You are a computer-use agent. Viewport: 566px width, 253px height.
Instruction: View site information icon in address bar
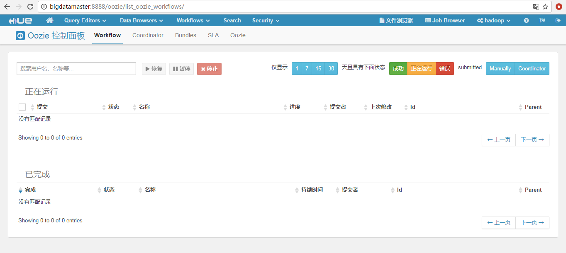pyautogui.click(x=44, y=7)
